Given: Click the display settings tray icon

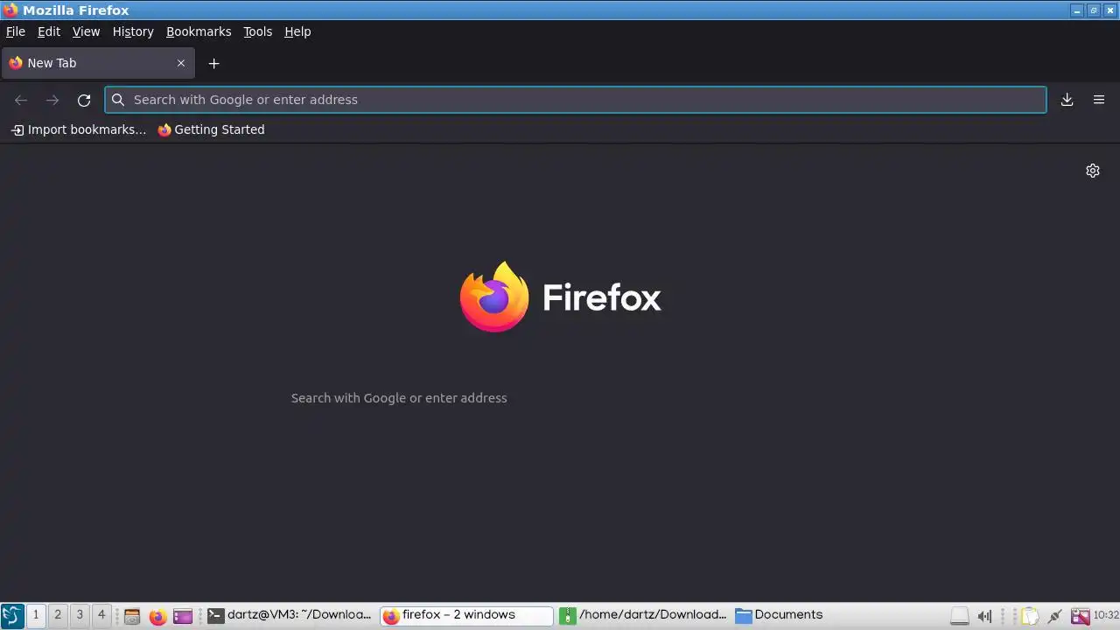Looking at the screenshot, I should coord(1081,616).
